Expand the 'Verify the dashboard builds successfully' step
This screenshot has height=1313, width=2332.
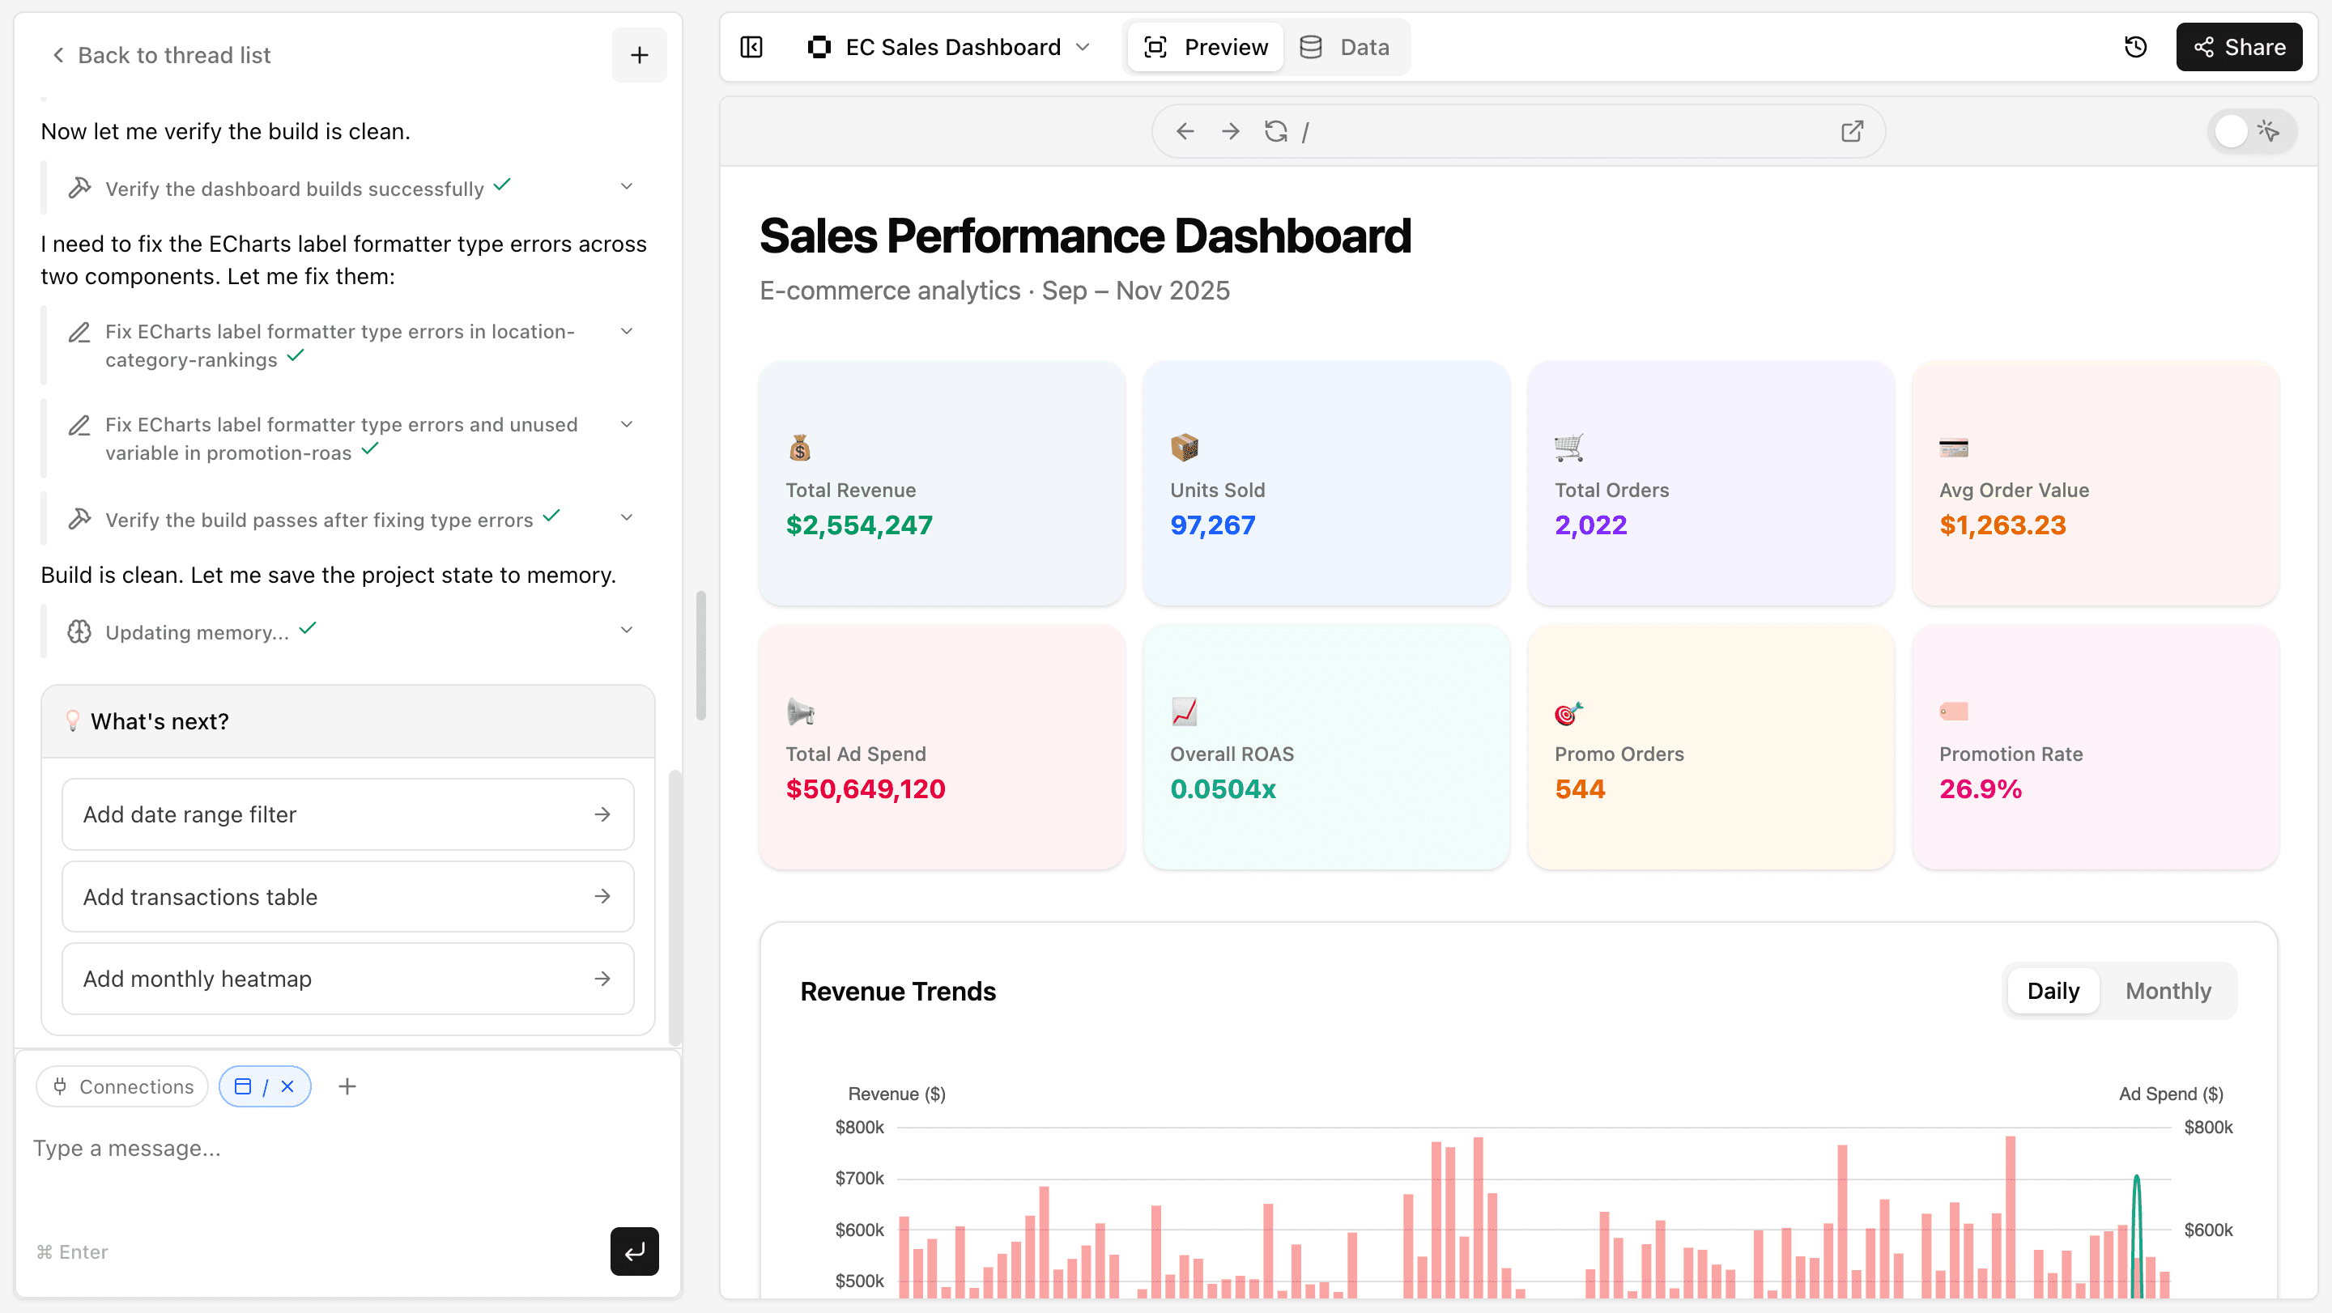[x=627, y=185]
